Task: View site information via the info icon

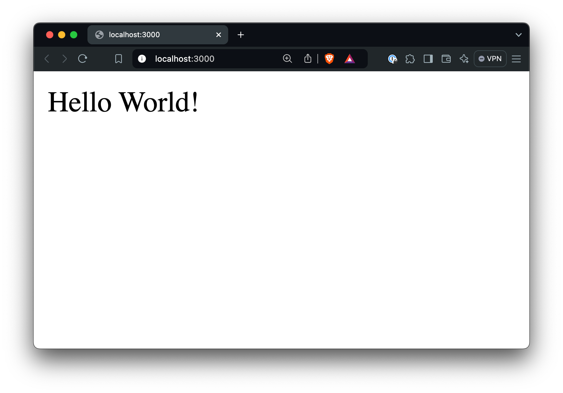Action: pos(142,59)
